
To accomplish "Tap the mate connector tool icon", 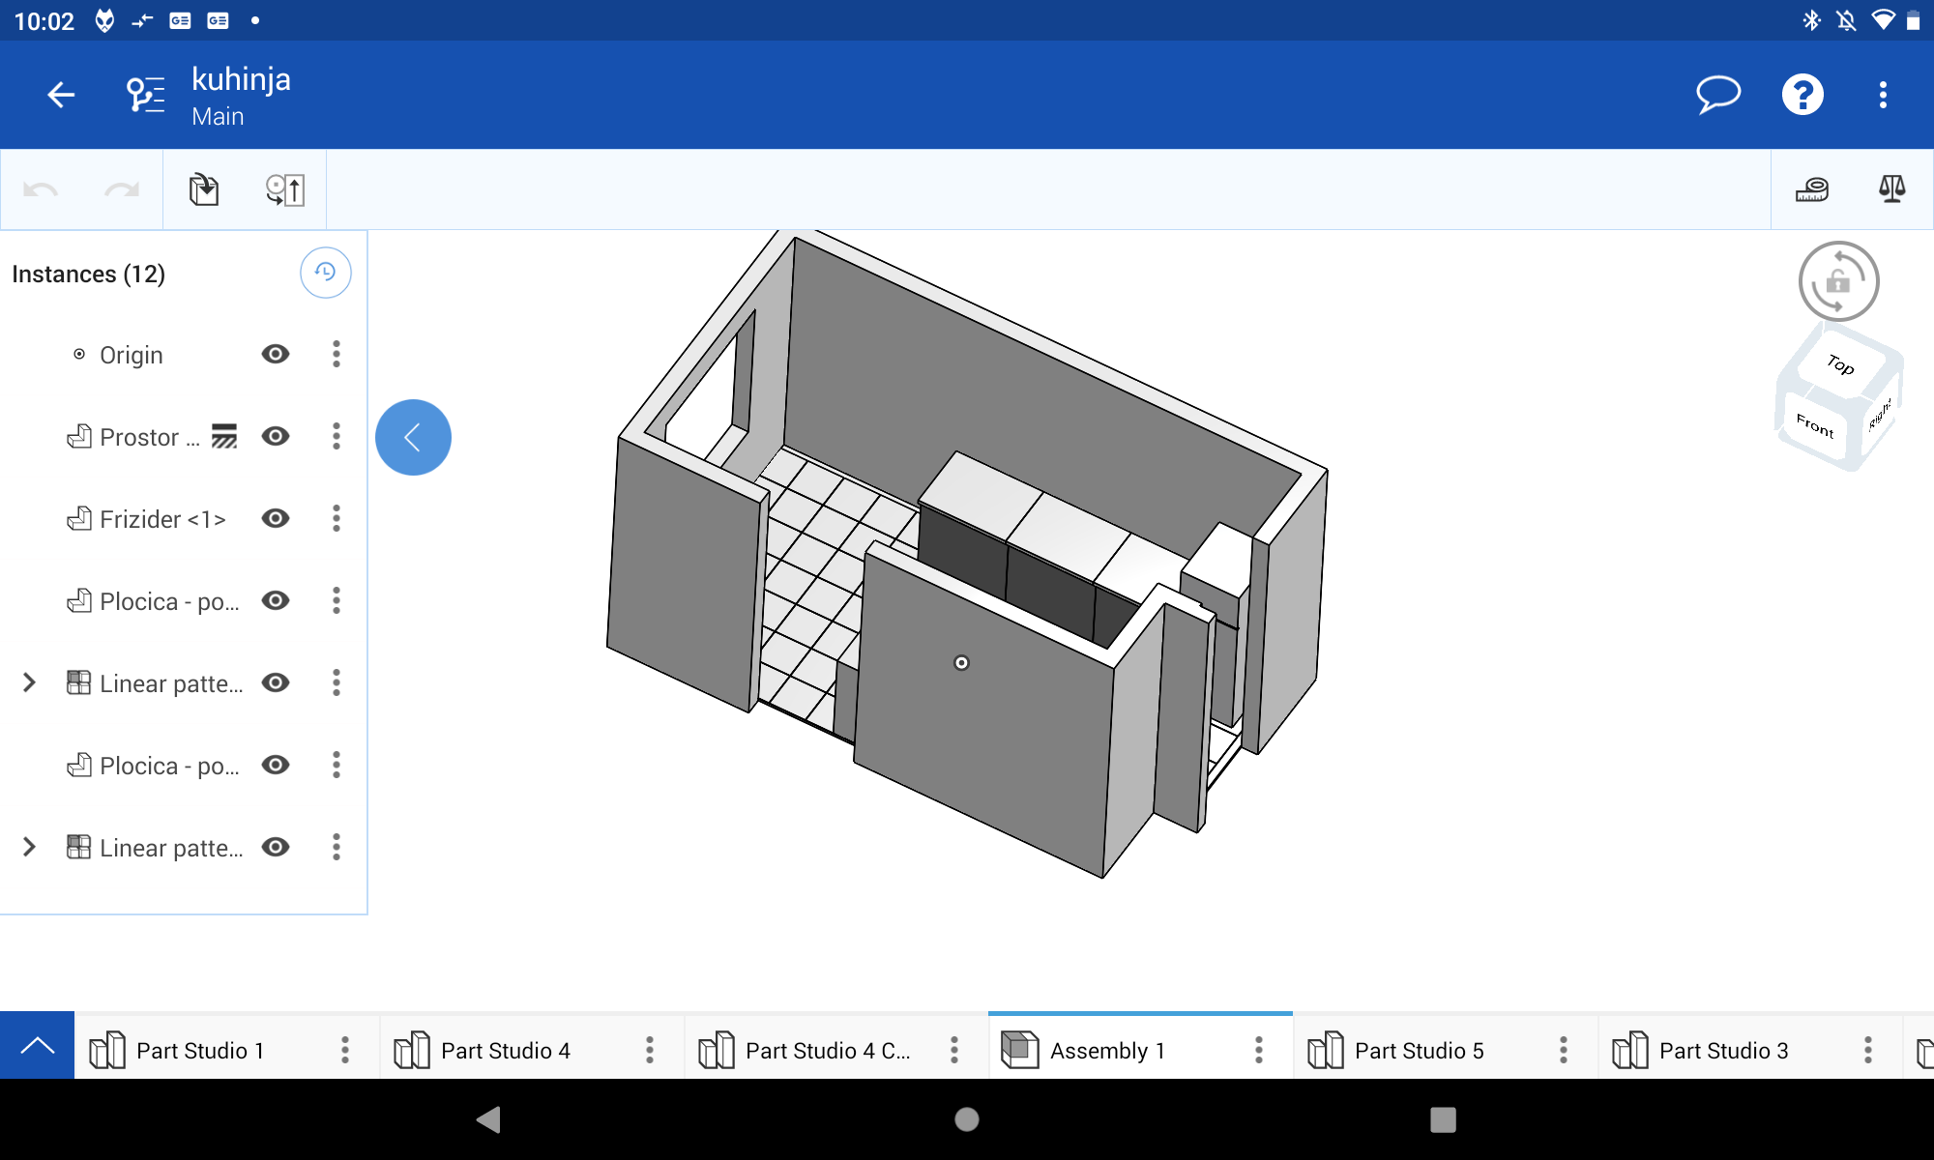I will tap(285, 189).
